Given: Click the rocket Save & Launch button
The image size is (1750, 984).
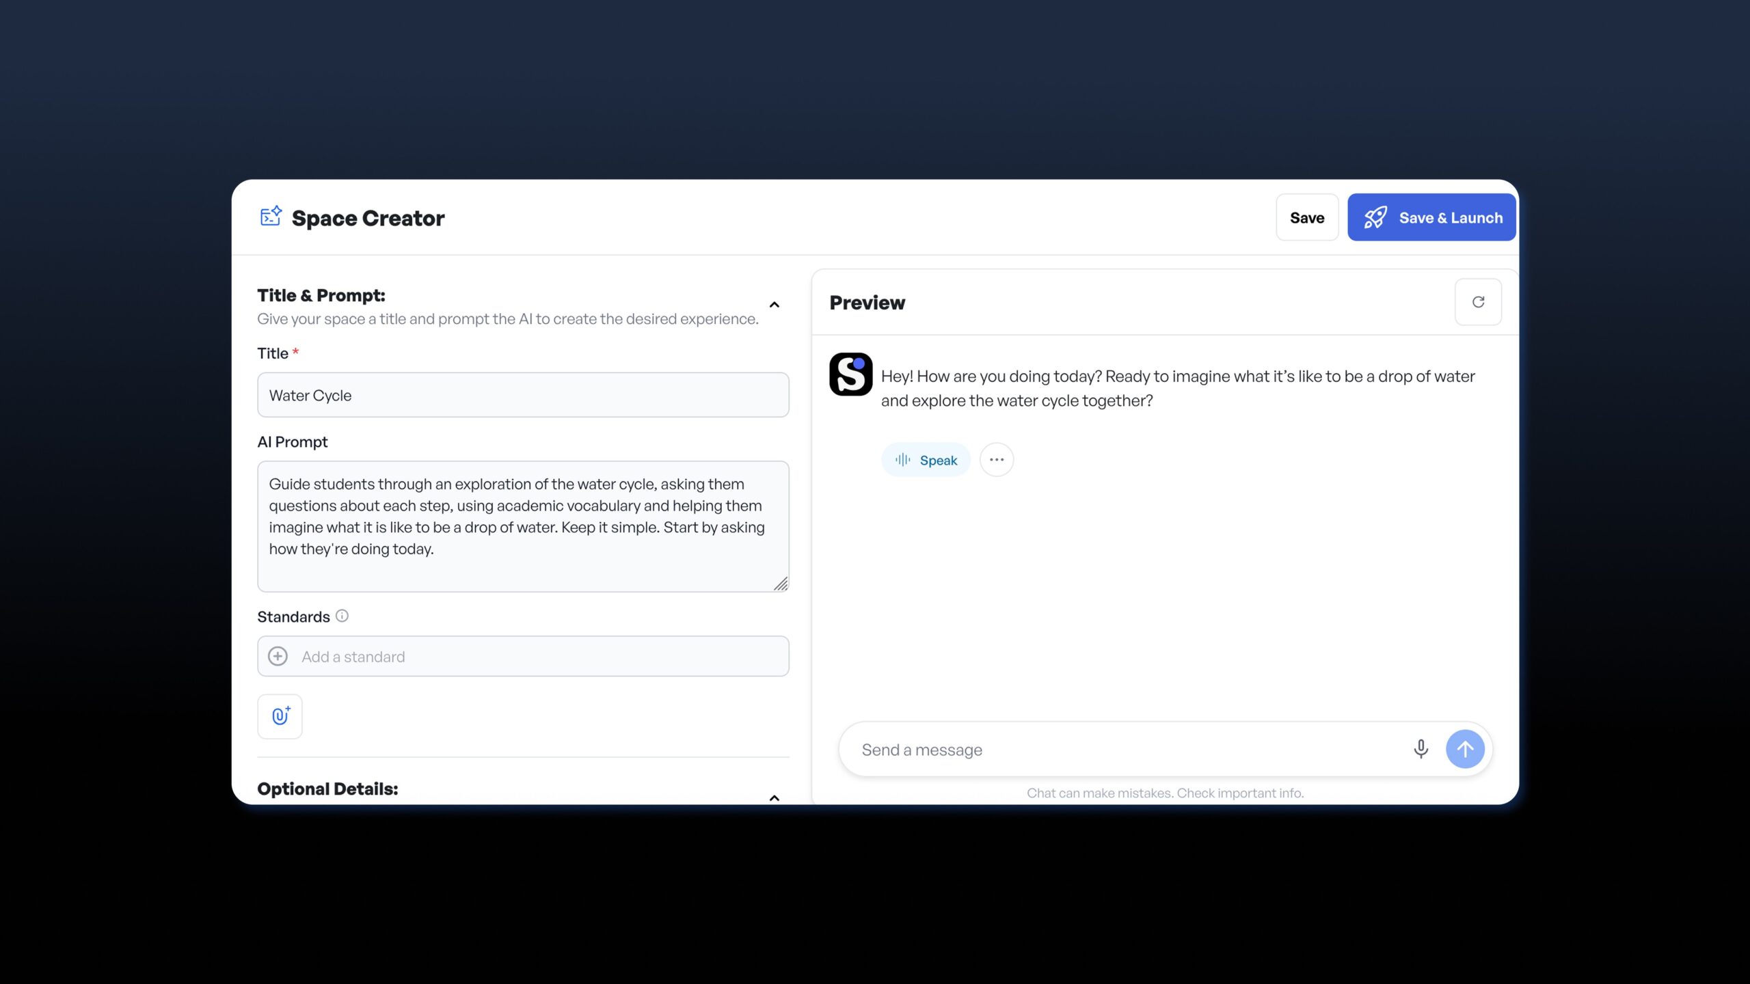Looking at the screenshot, I should [x=1431, y=217].
